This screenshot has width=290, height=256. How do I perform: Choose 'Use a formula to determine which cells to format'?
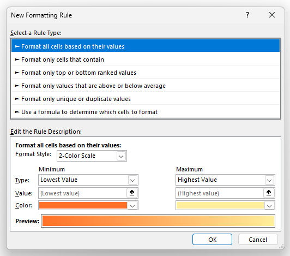click(146, 112)
